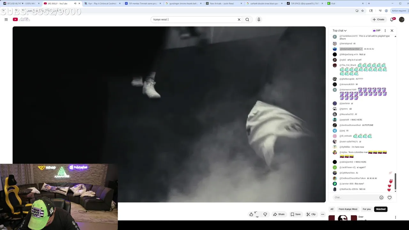Click @Janvier-888 'this new?' message

(359, 184)
